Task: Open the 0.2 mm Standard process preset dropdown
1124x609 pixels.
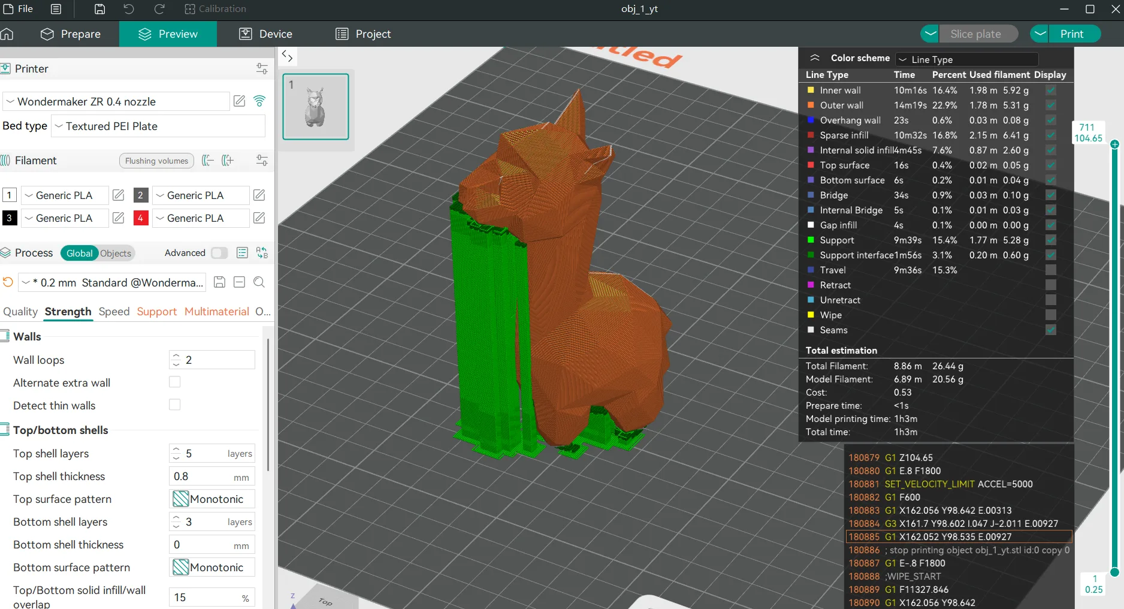Action: point(112,283)
